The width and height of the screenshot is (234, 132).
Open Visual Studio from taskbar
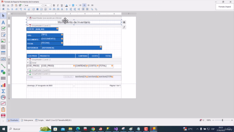pyautogui.click(x=116, y=129)
